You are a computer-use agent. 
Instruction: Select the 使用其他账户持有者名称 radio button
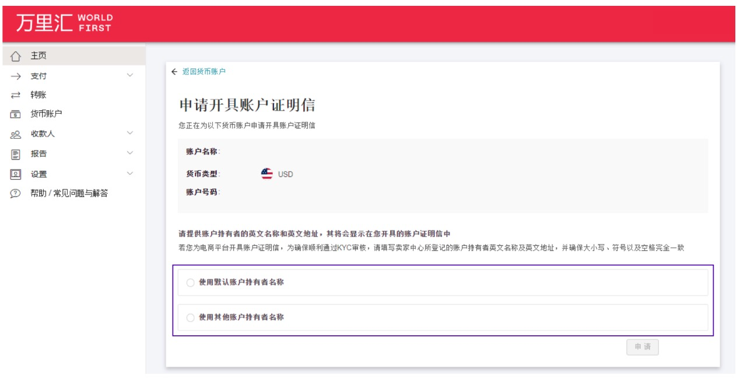click(x=190, y=318)
